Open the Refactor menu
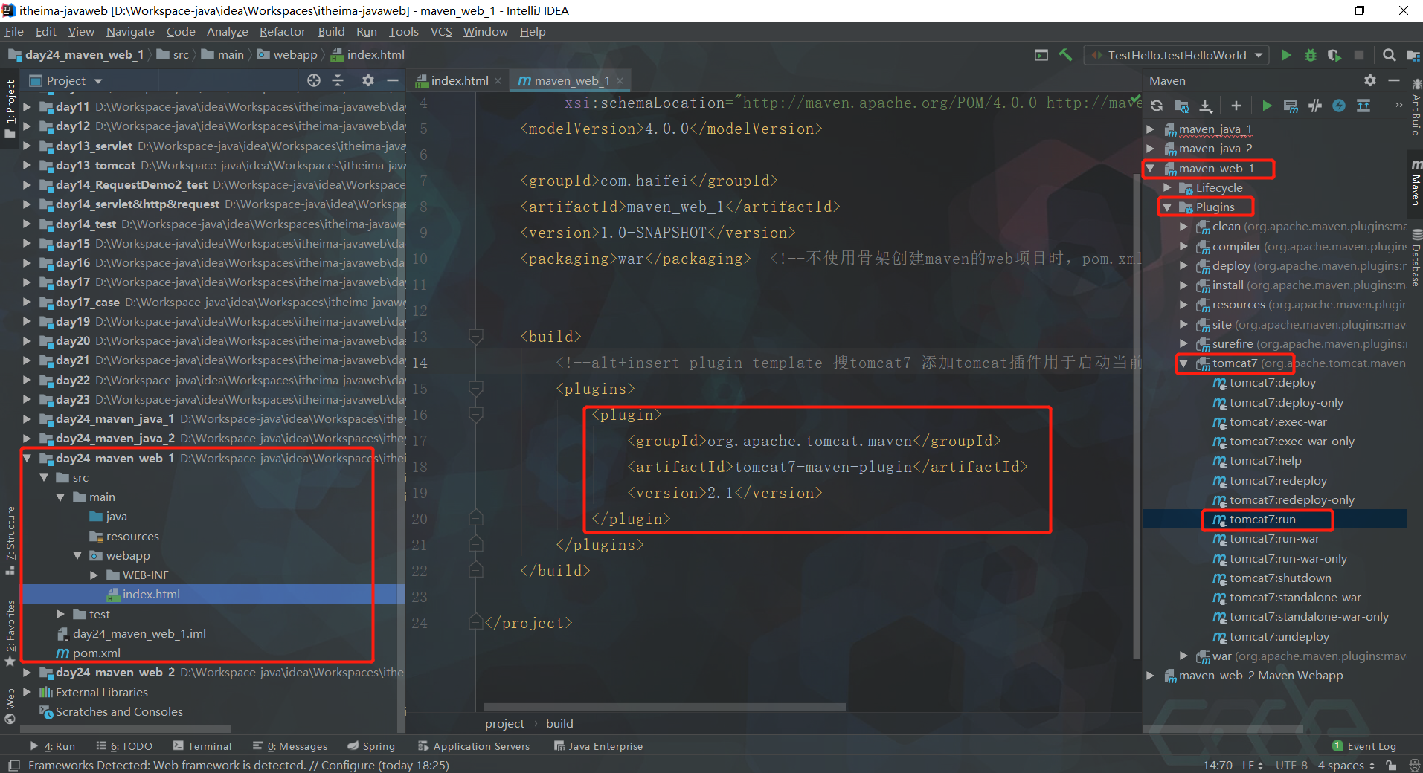This screenshot has height=773, width=1423. [x=283, y=32]
